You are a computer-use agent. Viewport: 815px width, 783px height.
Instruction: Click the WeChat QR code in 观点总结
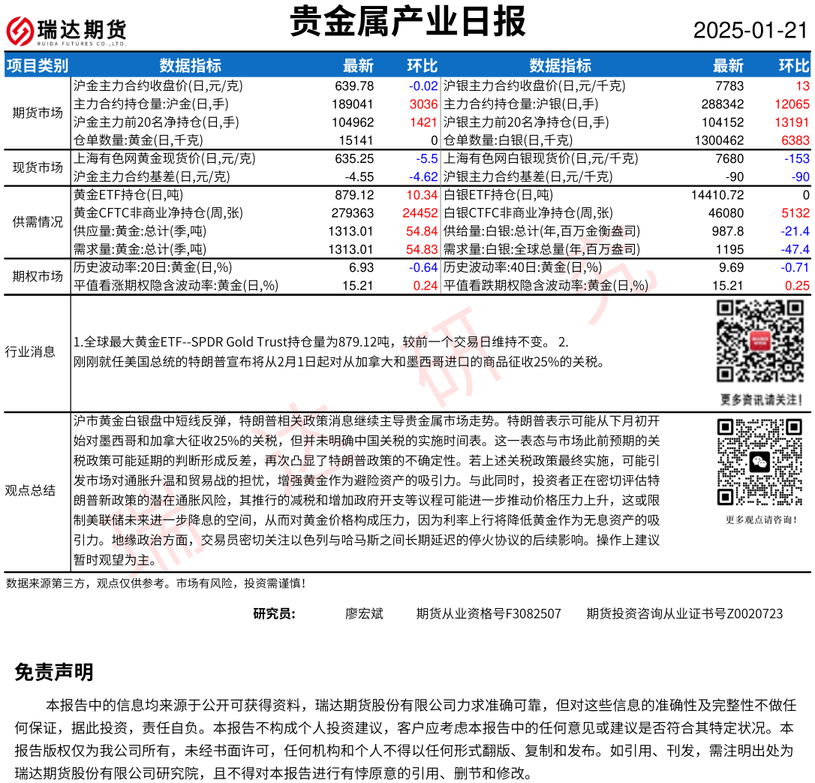[x=759, y=462]
